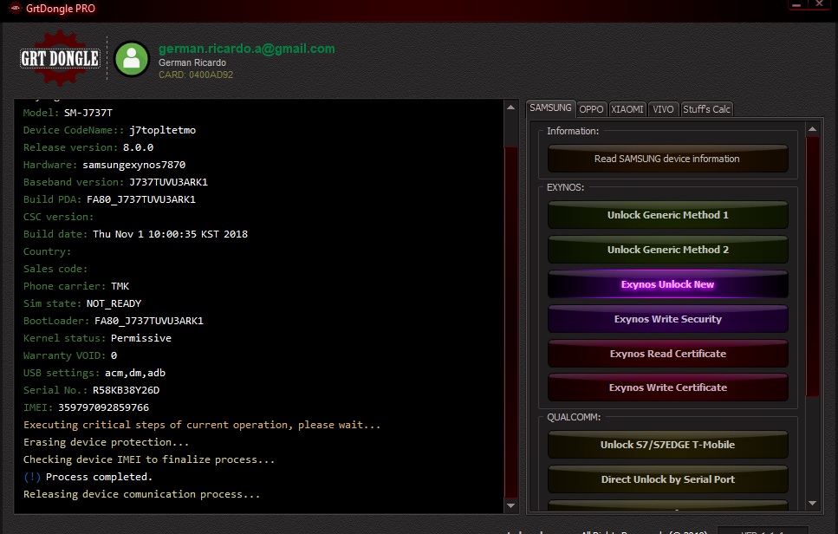Click Erasing device protection log line

pyautogui.click(x=106, y=442)
